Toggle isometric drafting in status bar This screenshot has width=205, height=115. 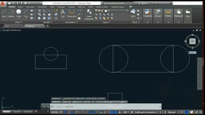[x=83, y=112]
